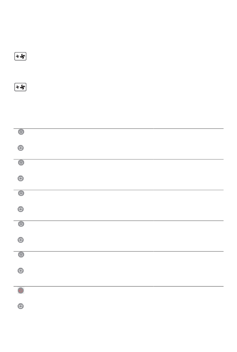Click the power icon in the fourth row

(21, 224)
